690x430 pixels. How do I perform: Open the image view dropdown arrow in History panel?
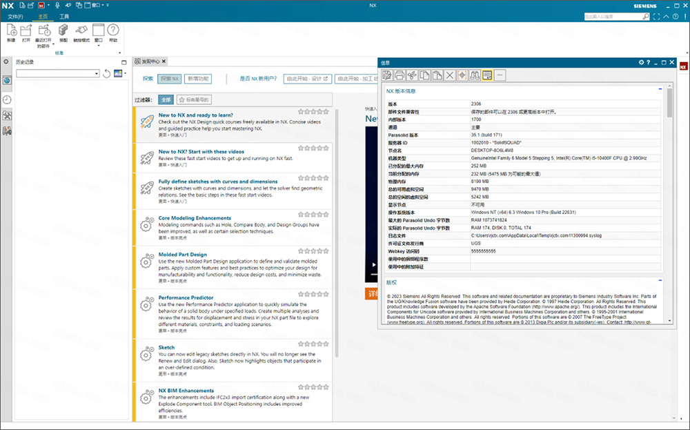click(x=126, y=73)
